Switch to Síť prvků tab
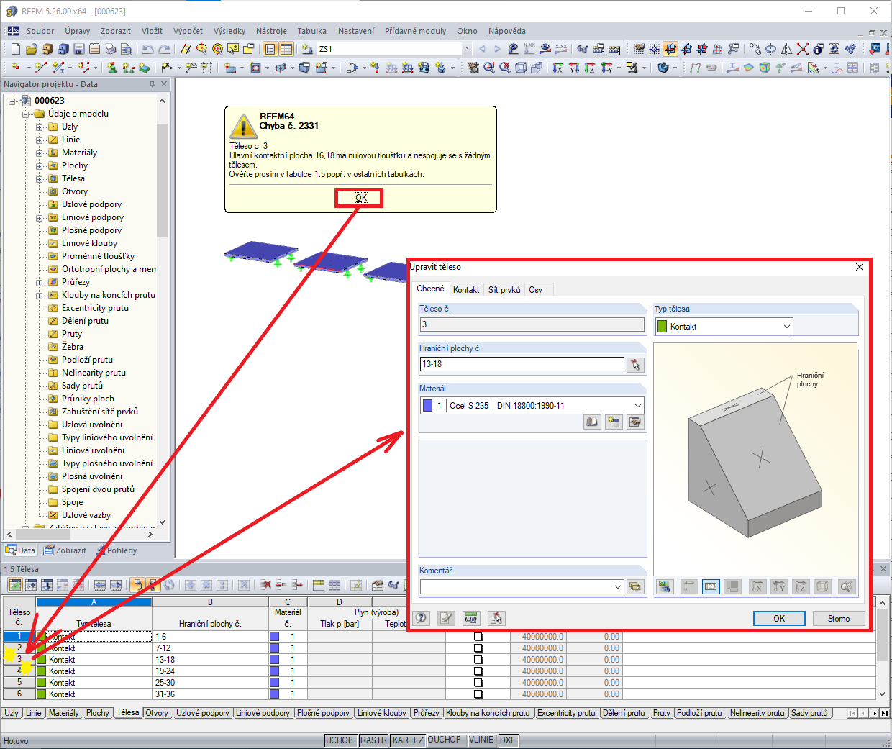 (x=504, y=290)
